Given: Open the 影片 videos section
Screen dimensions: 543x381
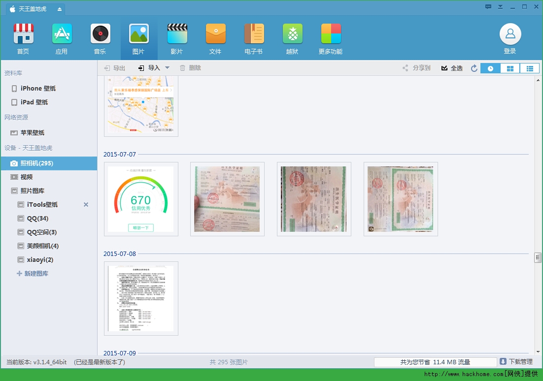Looking at the screenshot, I should [177, 39].
